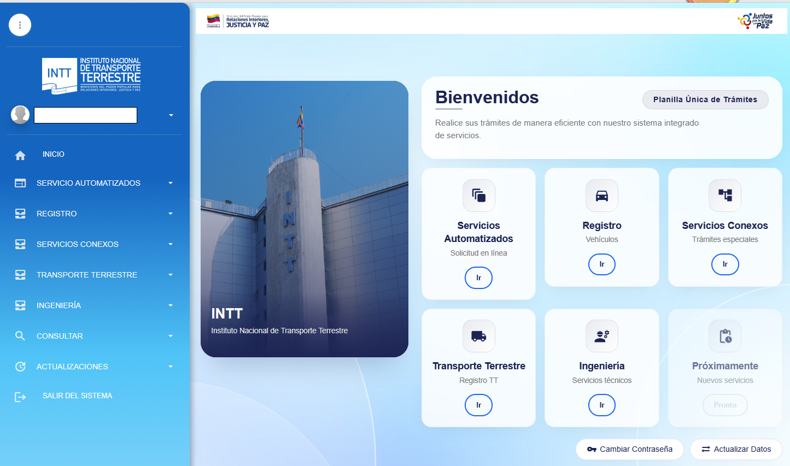Click the Actualizaciones refresh-clock icon
Screen dimensions: 790x466
point(20,367)
